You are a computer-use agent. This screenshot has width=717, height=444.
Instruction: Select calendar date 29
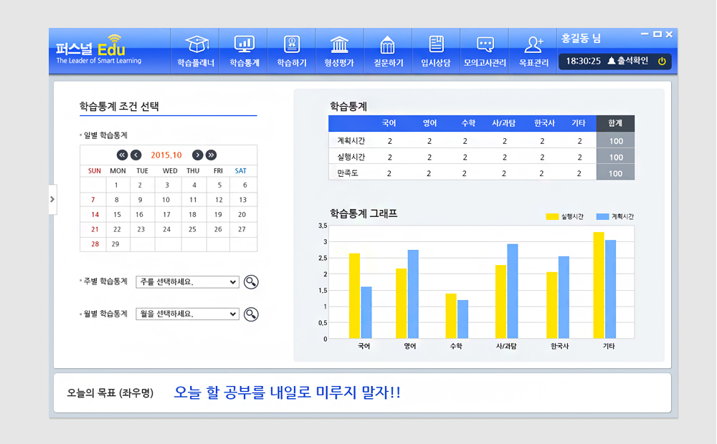click(x=115, y=244)
